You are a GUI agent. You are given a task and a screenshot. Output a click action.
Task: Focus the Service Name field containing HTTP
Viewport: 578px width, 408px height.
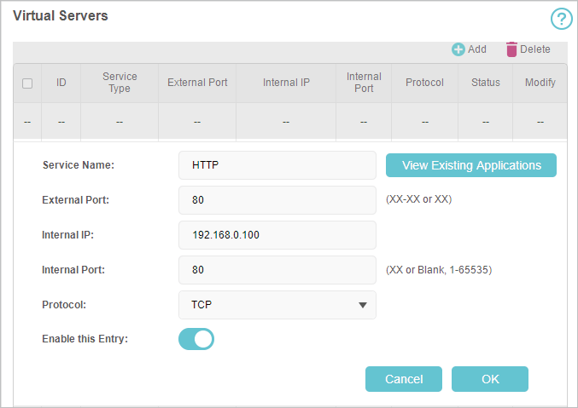tap(277, 165)
